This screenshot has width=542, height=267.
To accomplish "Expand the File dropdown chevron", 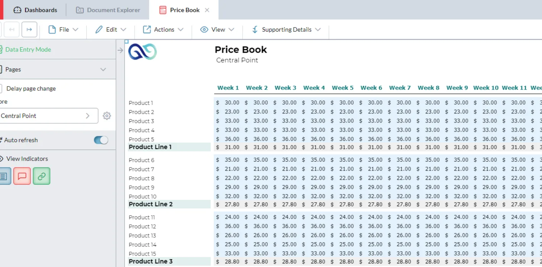I will 76,29.
